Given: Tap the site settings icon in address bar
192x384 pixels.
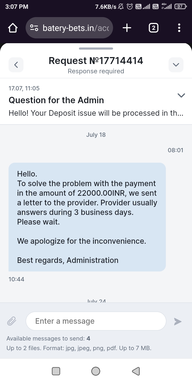Looking at the screenshot, I should [x=34, y=28].
